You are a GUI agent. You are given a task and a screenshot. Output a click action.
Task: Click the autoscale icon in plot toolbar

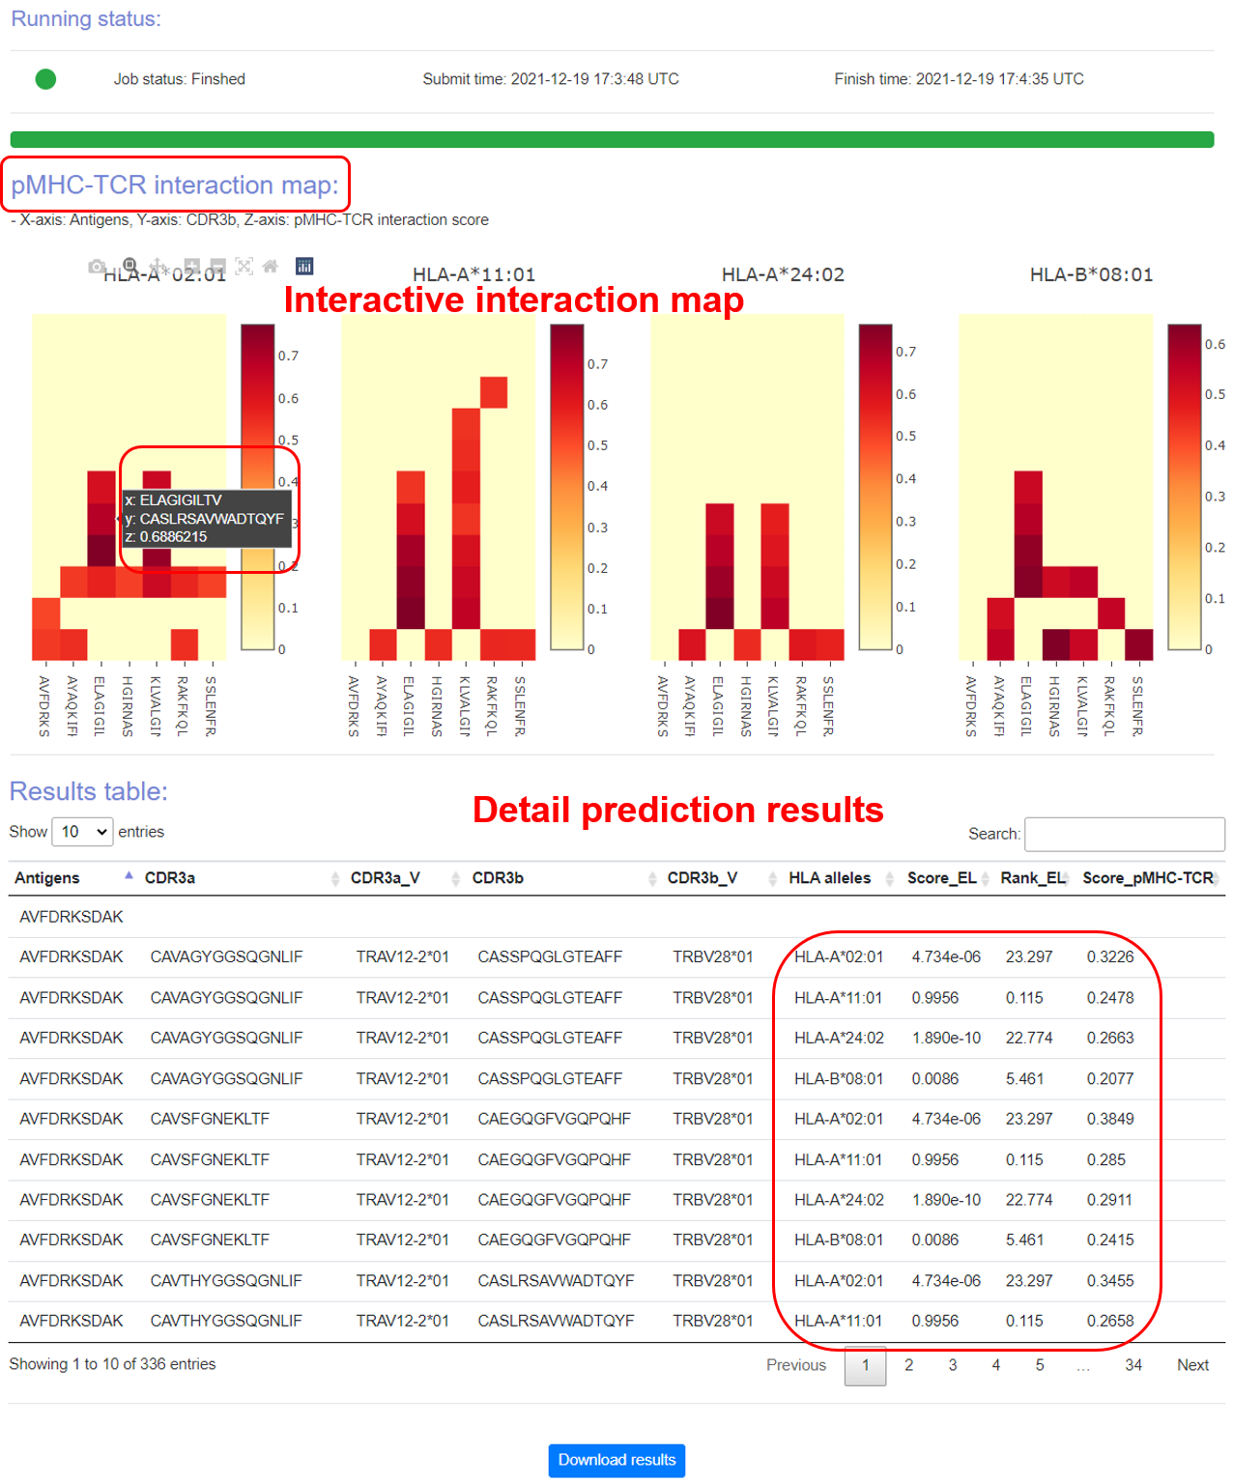click(244, 266)
